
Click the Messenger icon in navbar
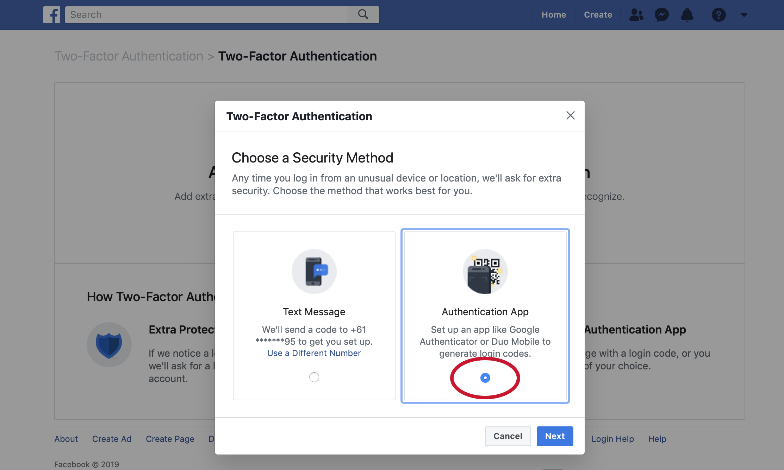tap(661, 14)
